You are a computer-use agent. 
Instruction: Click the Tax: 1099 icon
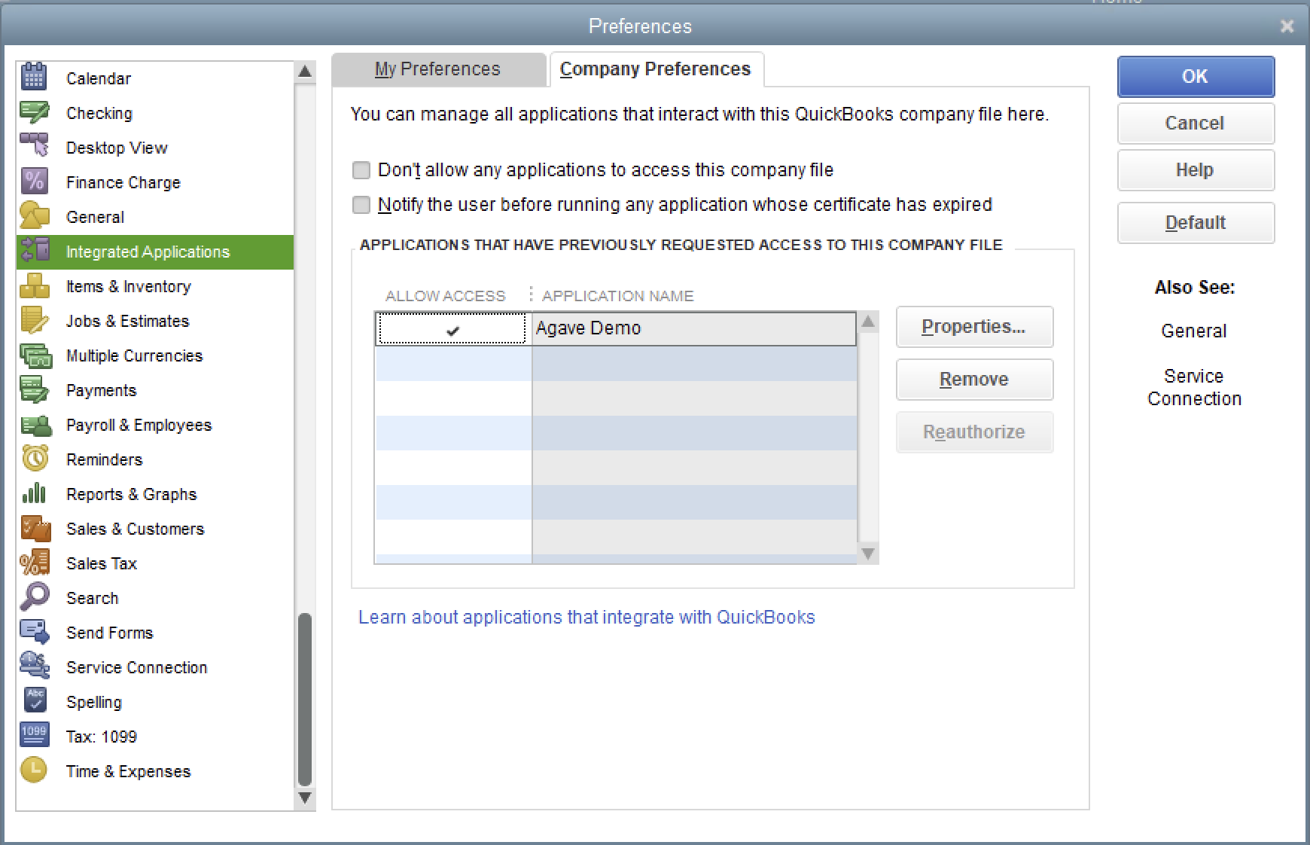tap(34, 735)
